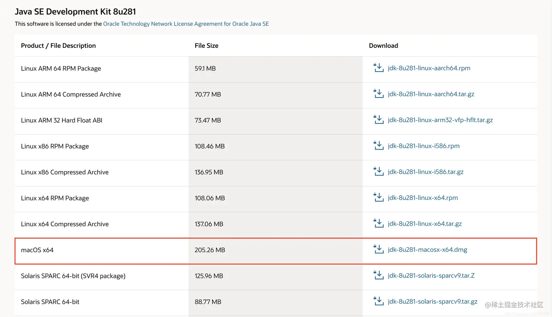The width and height of the screenshot is (552, 317).
Task: Download jdk-8u281-linux-i586.tar.gz file link
Action: 426,172
